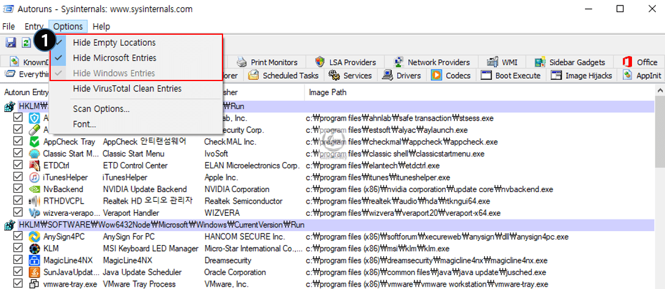Toggle the NvBackend checkbox
This screenshot has height=289, width=665.
click(x=18, y=189)
